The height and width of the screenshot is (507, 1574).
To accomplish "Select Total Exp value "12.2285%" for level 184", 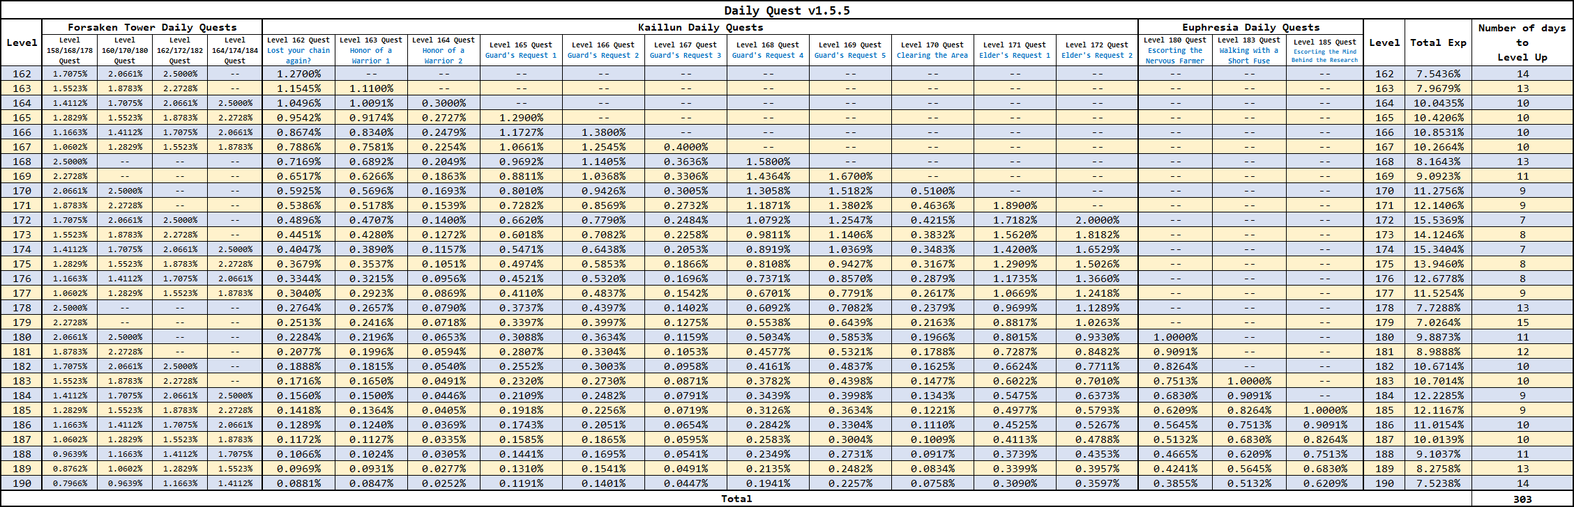I will tap(1438, 396).
